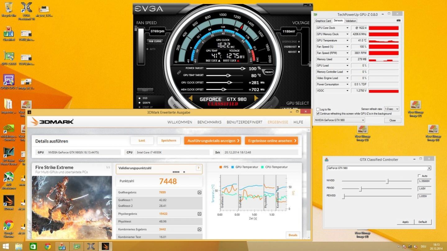Click POWER TARGET slider in PrecisionX
Image resolution: width=447 pixels, height=251 pixels.
pyautogui.click(x=226, y=68)
